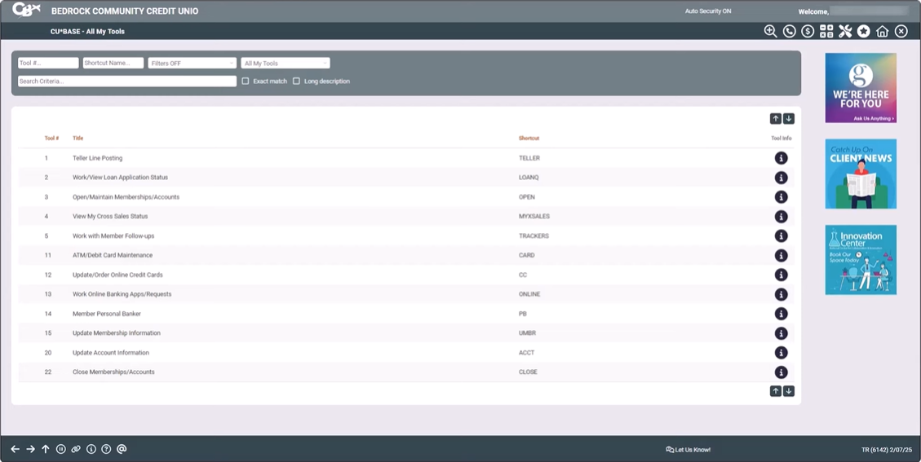The width and height of the screenshot is (921, 462).
Task: Open help via the question mark icon
Action: [x=106, y=449]
